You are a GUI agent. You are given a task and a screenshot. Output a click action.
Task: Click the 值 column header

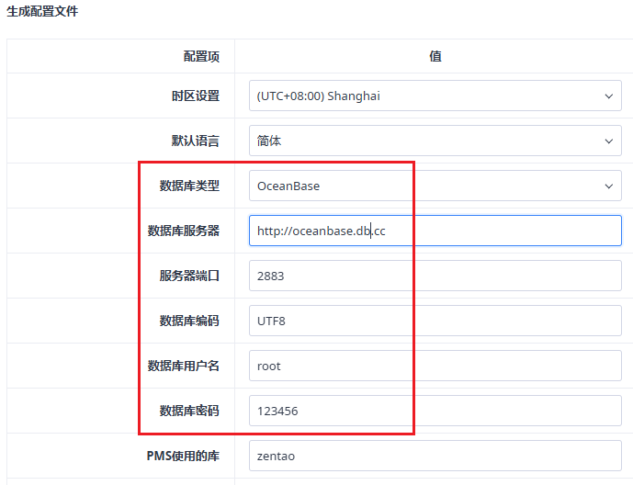click(x=435, y=56)
